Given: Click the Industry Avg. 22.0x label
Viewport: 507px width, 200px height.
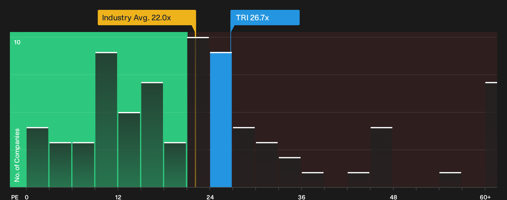Looking at the screenshot, I should tap(147, 18).
